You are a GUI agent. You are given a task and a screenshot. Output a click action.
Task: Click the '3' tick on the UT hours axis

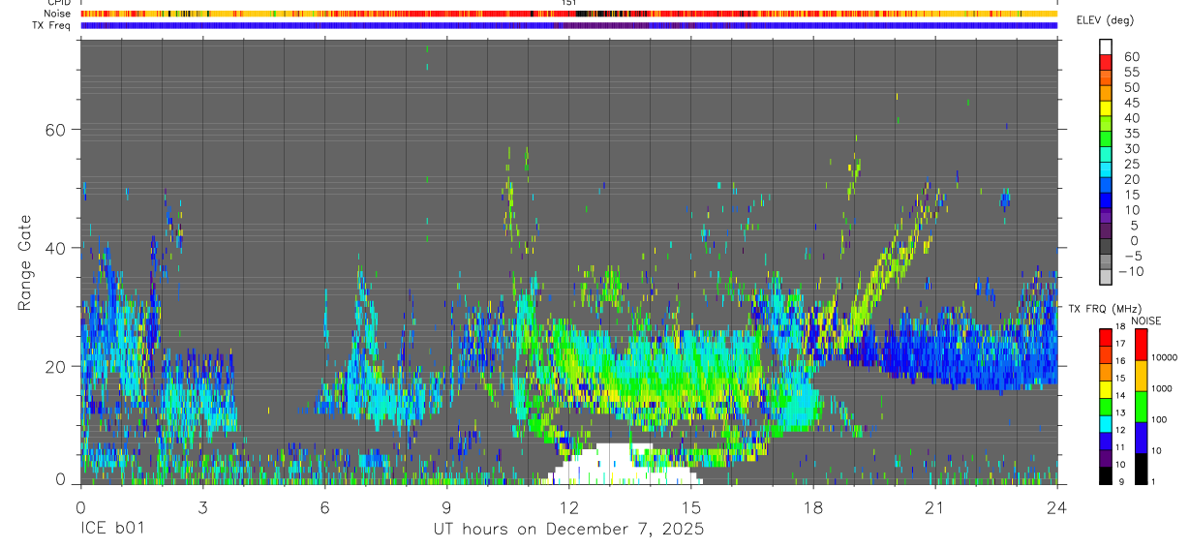click(202, 507)
